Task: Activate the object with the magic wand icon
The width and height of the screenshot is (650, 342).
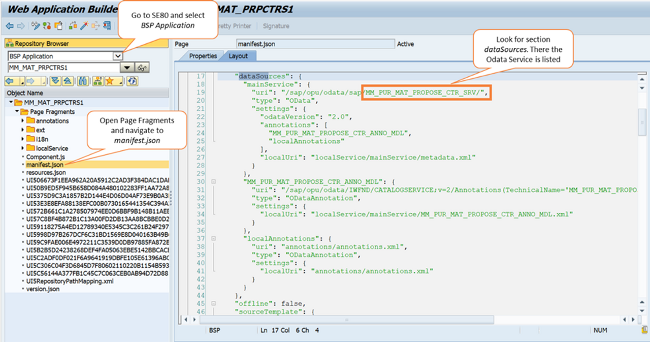Action: [x=84, y=25]
